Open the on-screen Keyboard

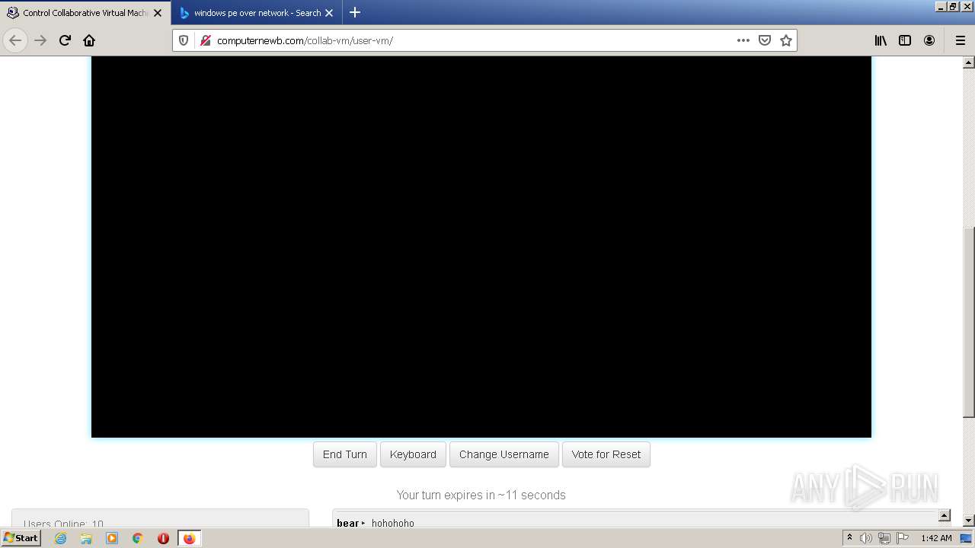pyautogui.click(x=413, y=454)
